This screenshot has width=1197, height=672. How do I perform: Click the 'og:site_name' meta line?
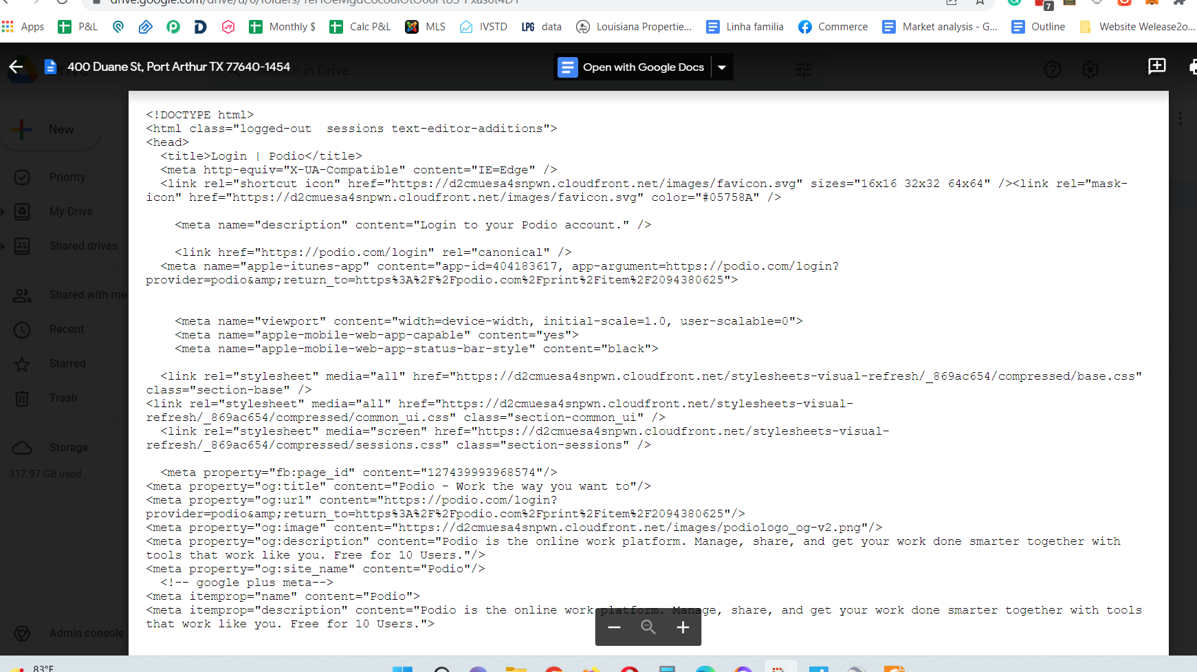(316, 569)
